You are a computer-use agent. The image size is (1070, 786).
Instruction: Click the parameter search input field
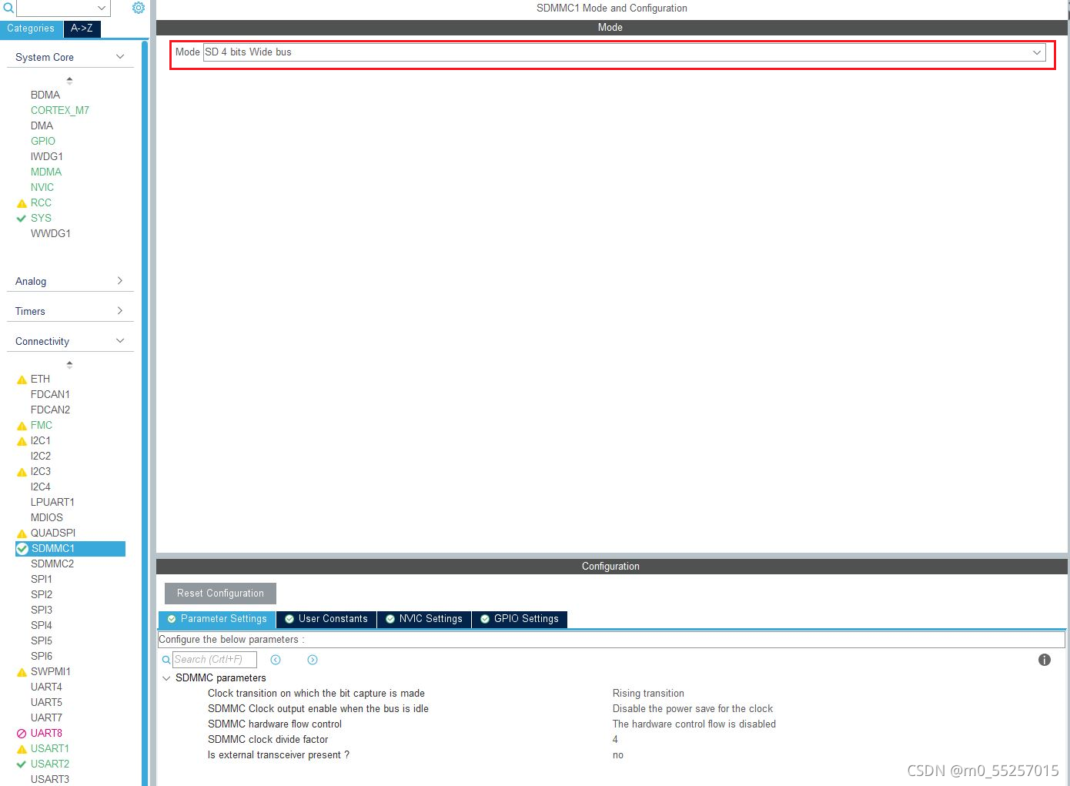214,660
